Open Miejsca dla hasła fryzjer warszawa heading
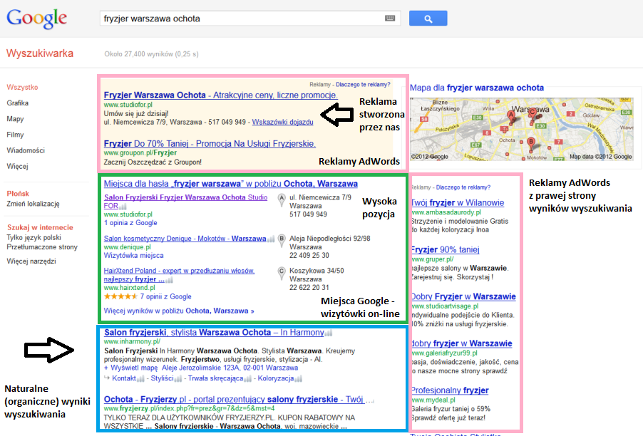 click(230, 184)
